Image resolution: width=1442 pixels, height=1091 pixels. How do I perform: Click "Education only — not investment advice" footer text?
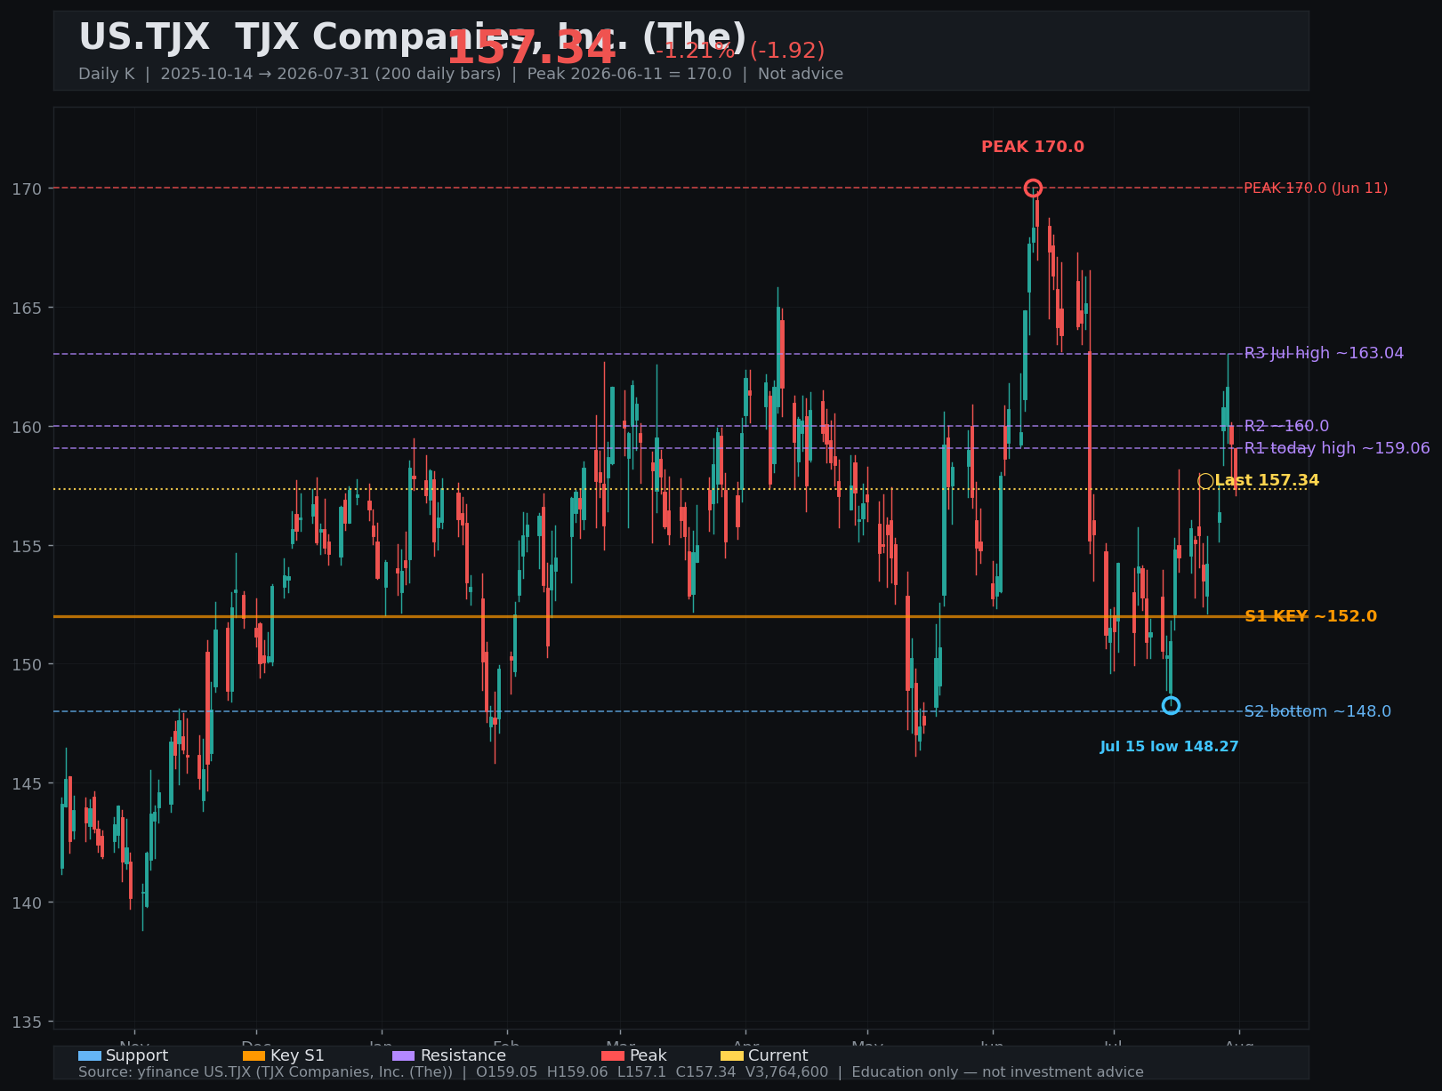pyautogui.click(x=998, y=1072)
